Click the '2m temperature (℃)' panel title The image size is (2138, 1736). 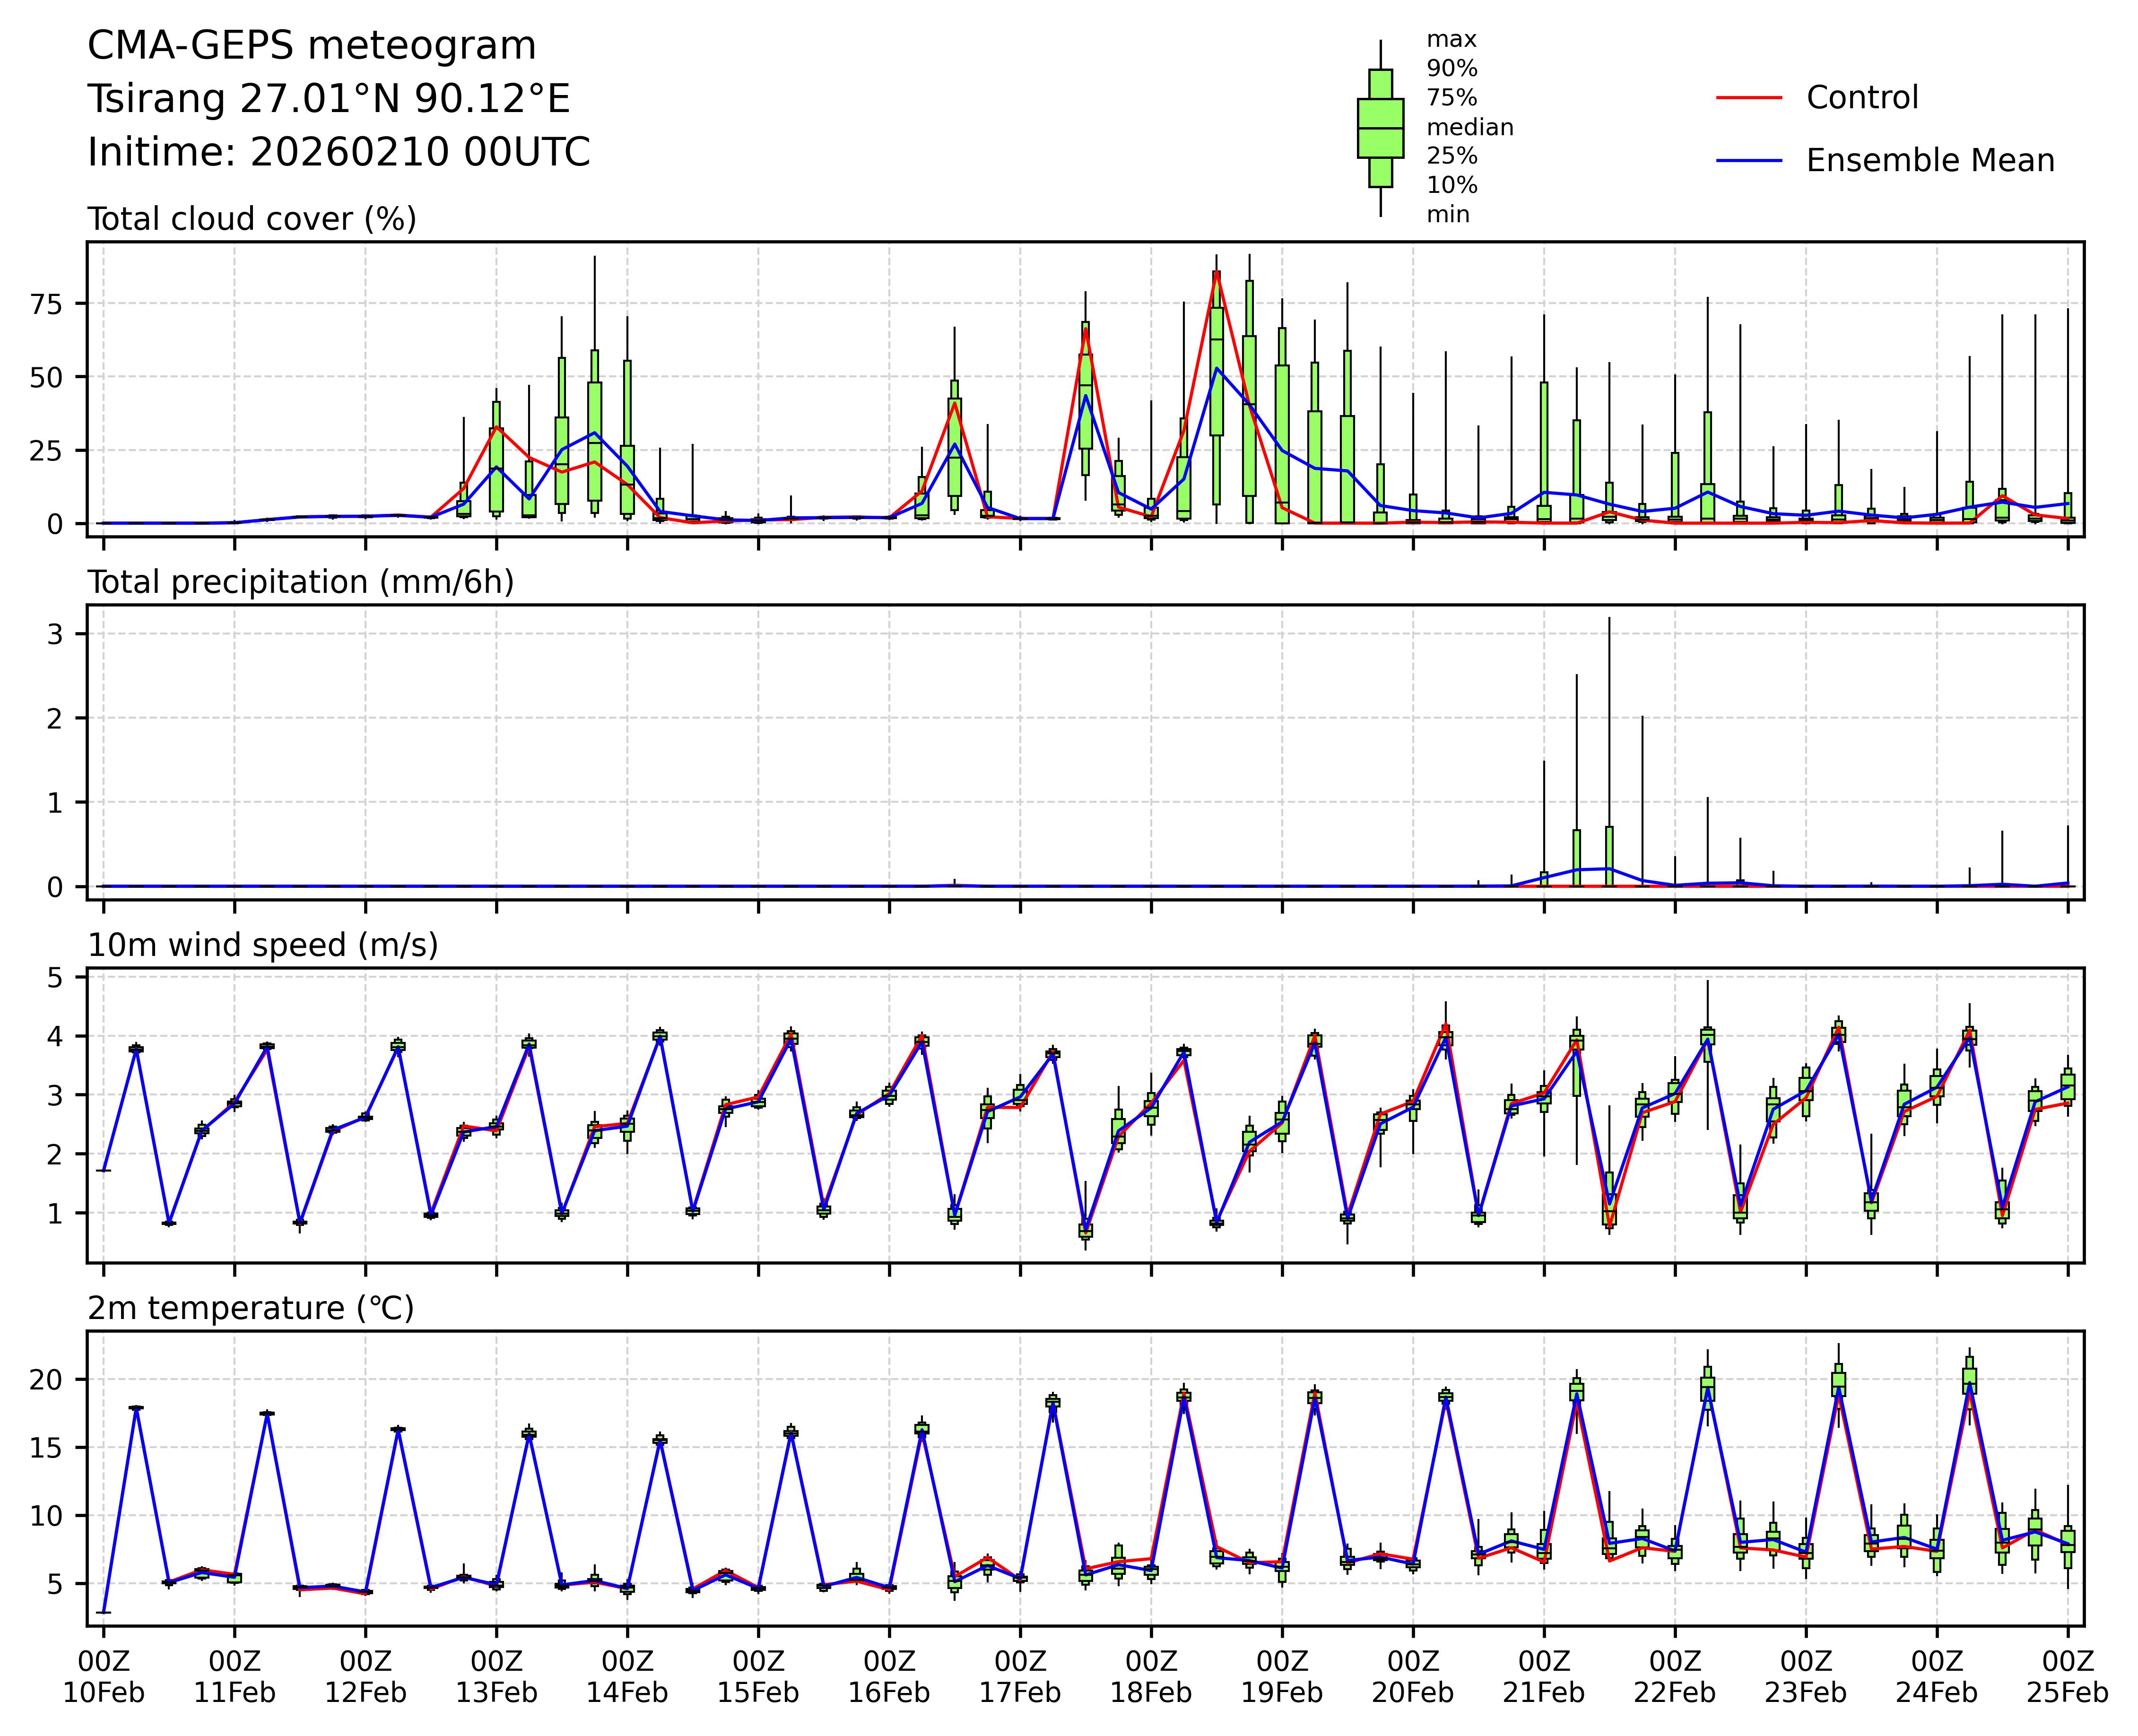(x=251, y=1308)
